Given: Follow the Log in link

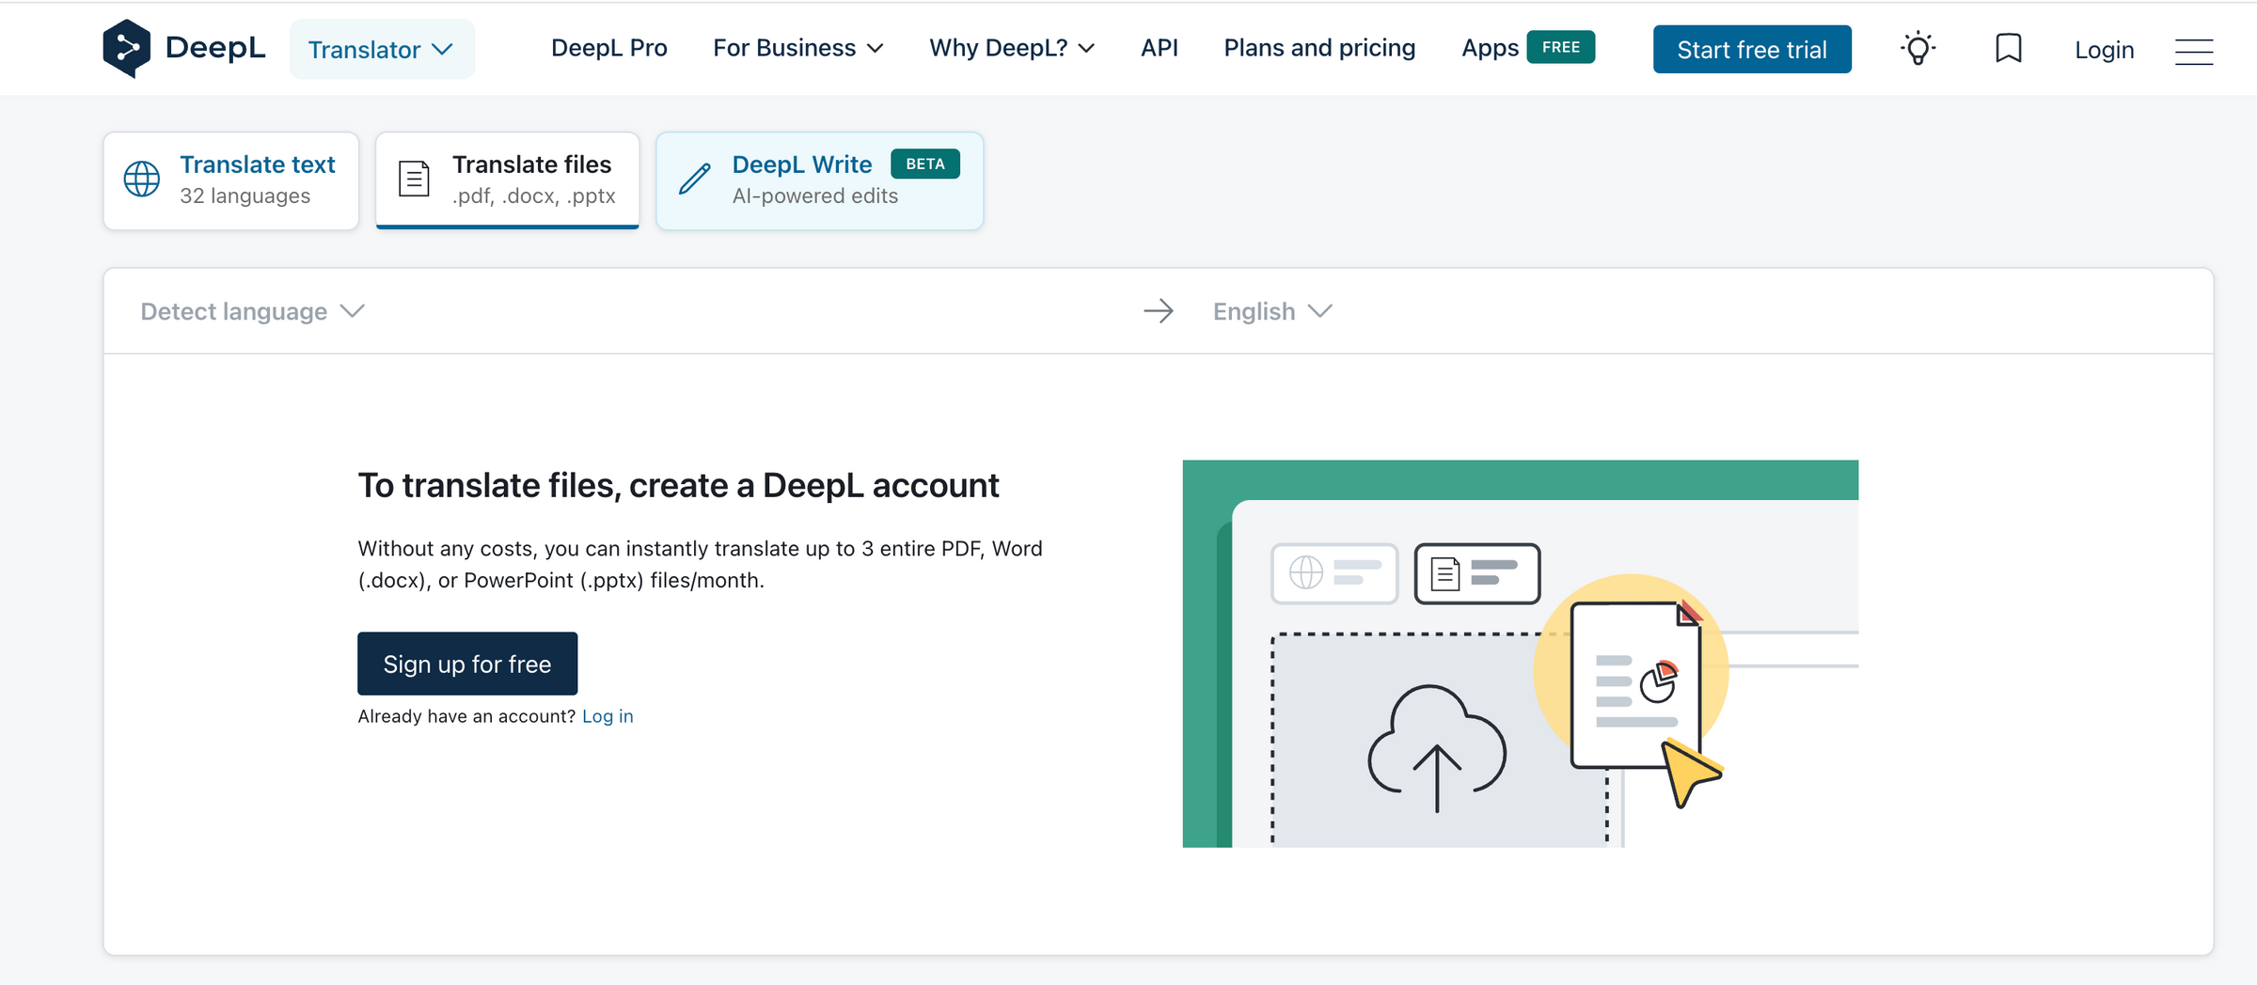Looking at the screenshot, I should 608,716.
